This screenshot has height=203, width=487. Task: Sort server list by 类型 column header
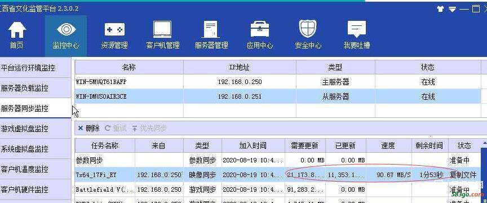tap(335, 67)
